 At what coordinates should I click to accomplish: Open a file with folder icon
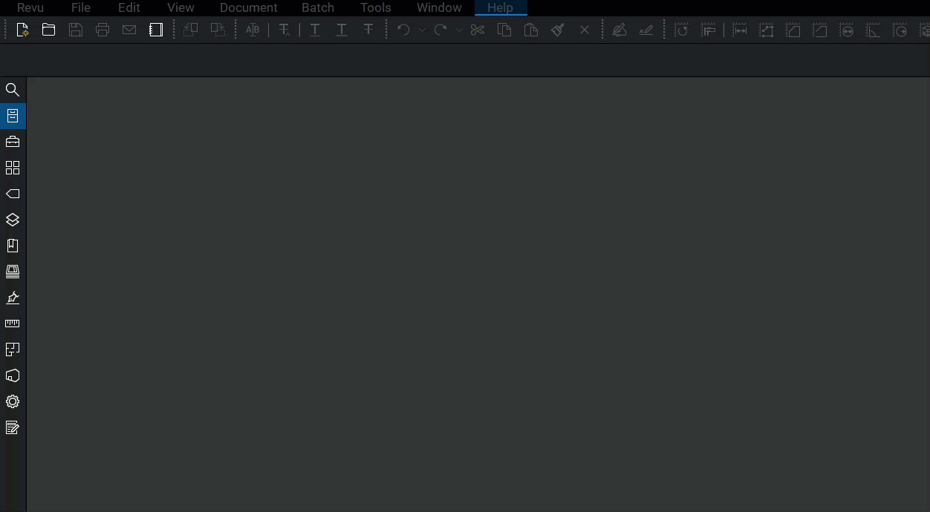[x=49, y=30]
